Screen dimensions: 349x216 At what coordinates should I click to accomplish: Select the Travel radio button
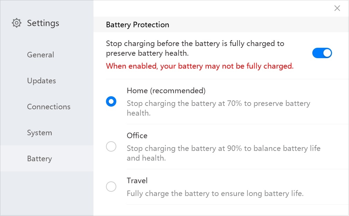coord(111,187)
